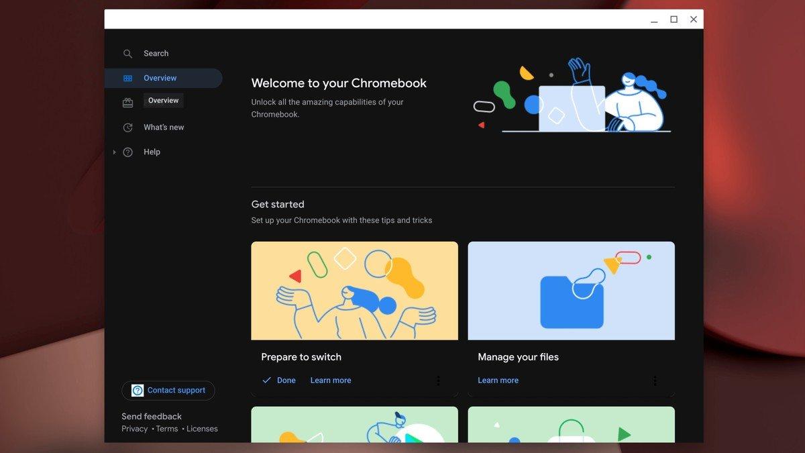The height and width of the screenshot is (453, 805).
Task: Open Learn more under Prepare to switch
Action: (330, 380)
